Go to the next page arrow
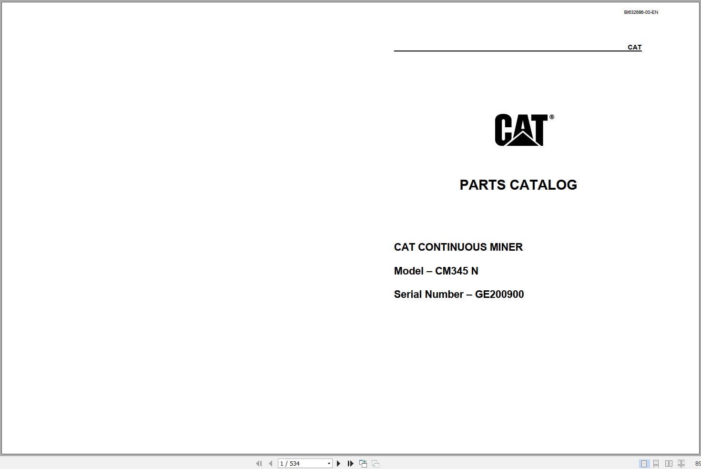Image resolution: width=701 pixels, height=469 pixels. click(x=338, y=463)
